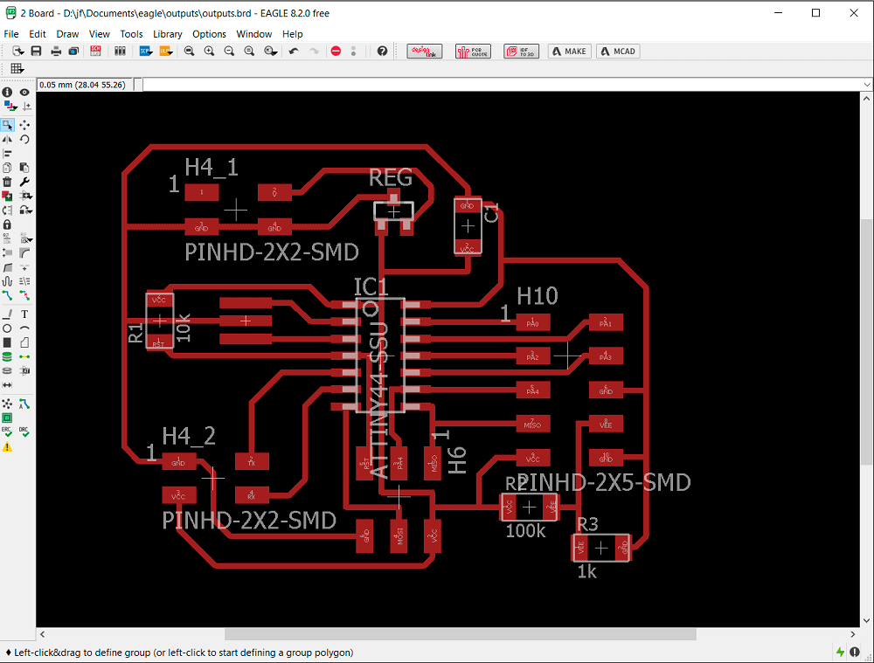Select the Group selection tool
Screen dimensions: 874x663
(7, 126)
